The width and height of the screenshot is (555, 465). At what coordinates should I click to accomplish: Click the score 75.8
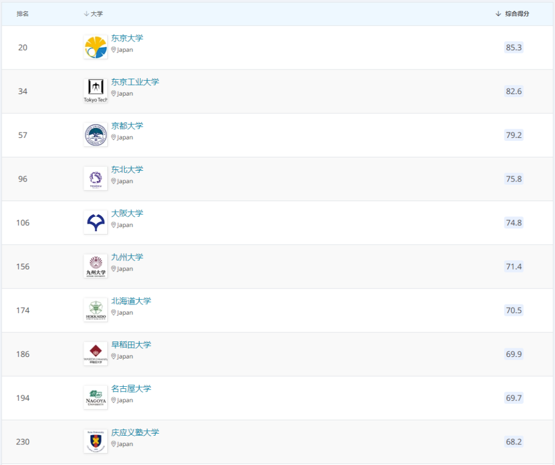[x=513, y=178]
